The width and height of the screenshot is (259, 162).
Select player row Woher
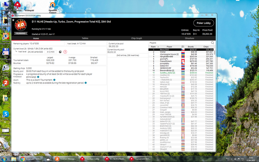[x=181, y=52]
